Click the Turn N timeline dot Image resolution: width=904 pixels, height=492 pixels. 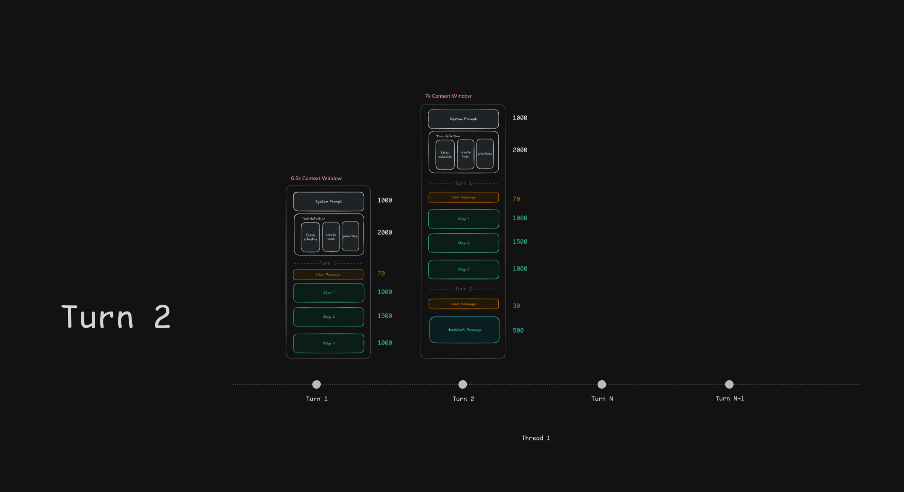coord(602,384)
